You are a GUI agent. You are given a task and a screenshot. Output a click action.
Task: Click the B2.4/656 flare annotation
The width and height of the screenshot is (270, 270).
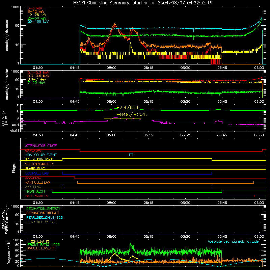point(127,107)
